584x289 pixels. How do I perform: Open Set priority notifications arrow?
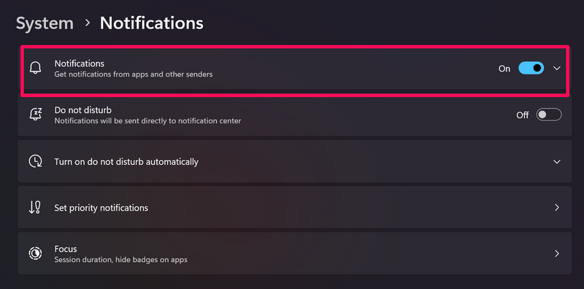click(557, 207)
